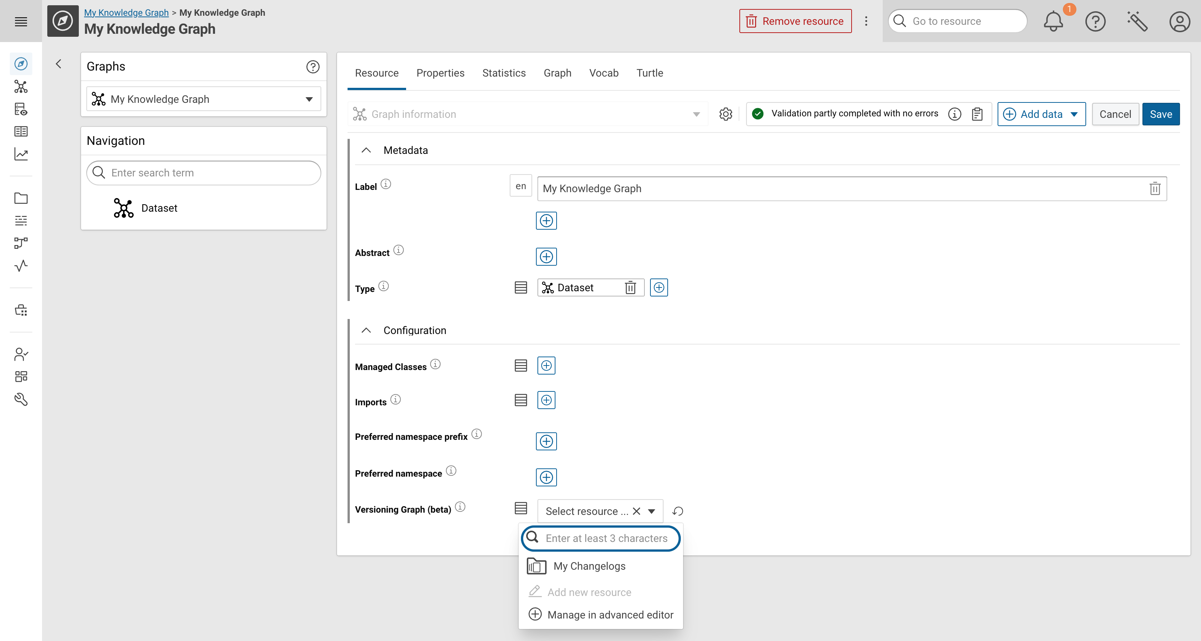Open the settings gear beside Graph information
The height and width of the screenshot is (641, 1201).
click(x=725, y=114)
